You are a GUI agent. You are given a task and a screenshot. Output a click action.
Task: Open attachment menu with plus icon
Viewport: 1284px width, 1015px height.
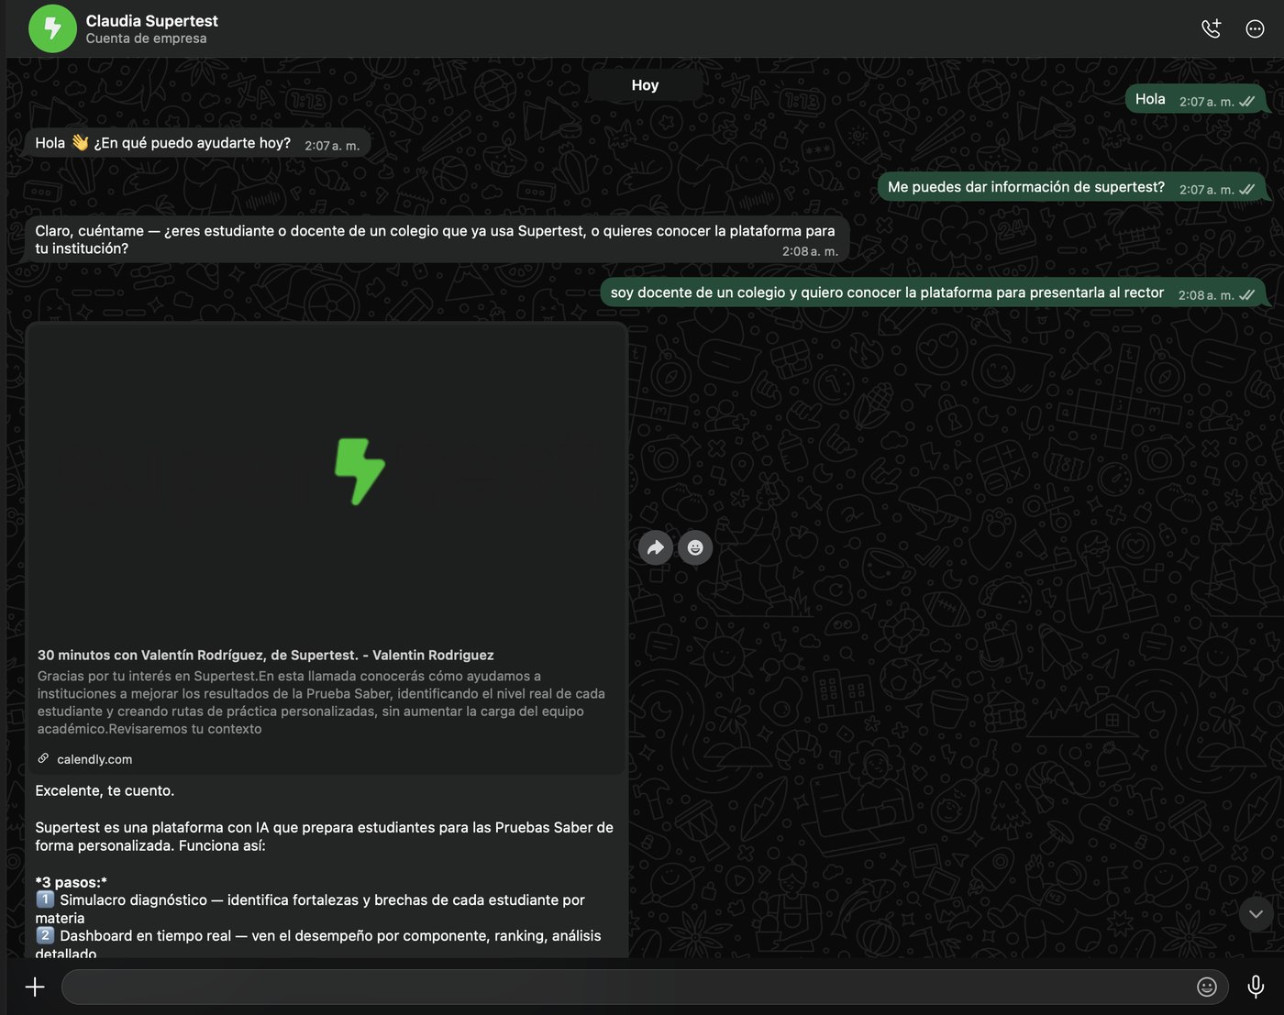pyautogui.click(x=35, y=987)
